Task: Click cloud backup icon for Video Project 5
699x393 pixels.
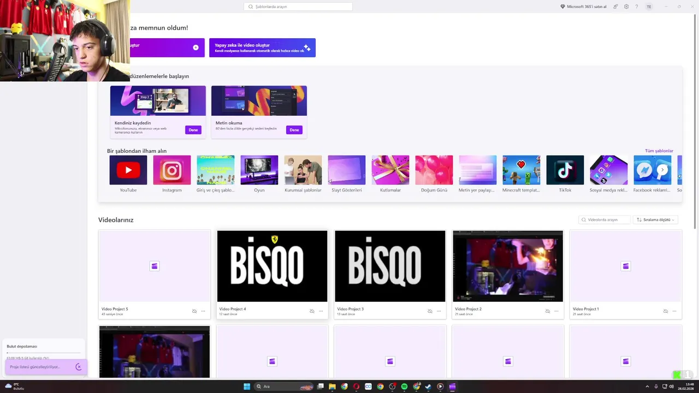Action: tap(194, 311)
